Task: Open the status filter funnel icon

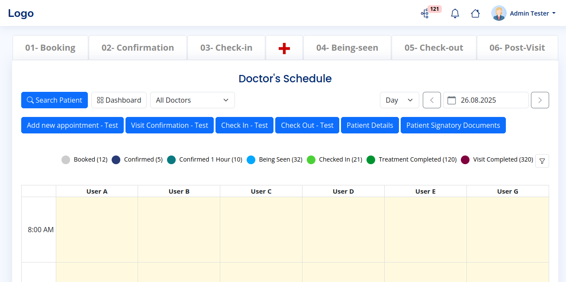Action: [542, 161]
